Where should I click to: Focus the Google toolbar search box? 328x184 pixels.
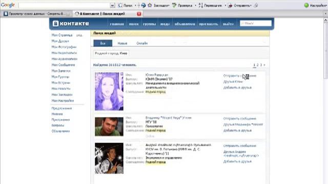point(64,6)
